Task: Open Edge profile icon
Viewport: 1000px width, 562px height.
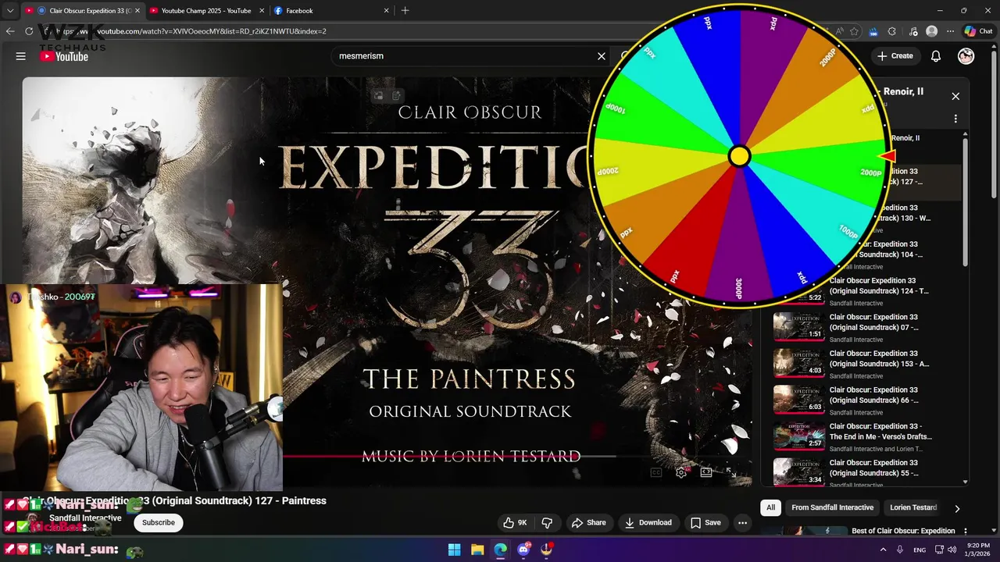Action: [x=931, y=31]
